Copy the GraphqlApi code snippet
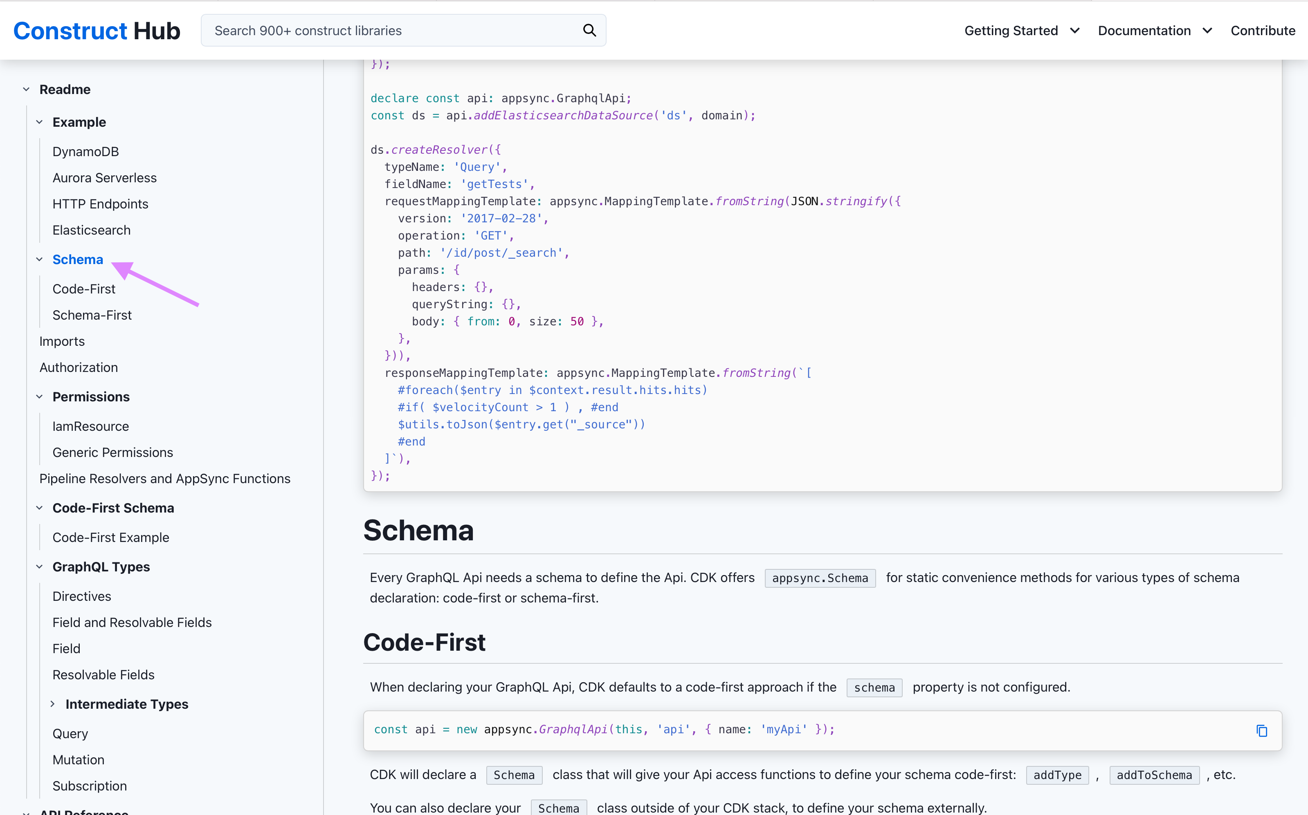The height and width of the screenshot is (815, 1308). (1262, 730)
